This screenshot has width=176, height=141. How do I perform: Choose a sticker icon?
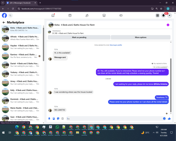58,118
